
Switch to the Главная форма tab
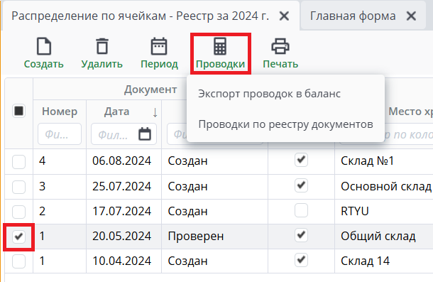click(x=353, y=16)
